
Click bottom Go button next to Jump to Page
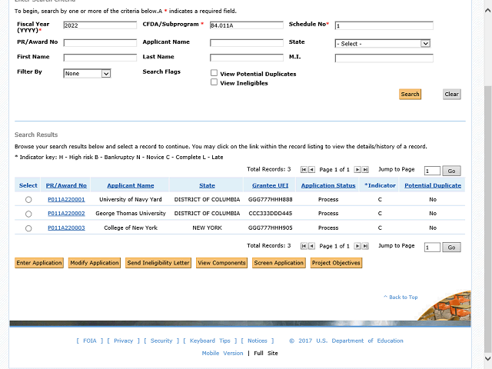point(451,248)
